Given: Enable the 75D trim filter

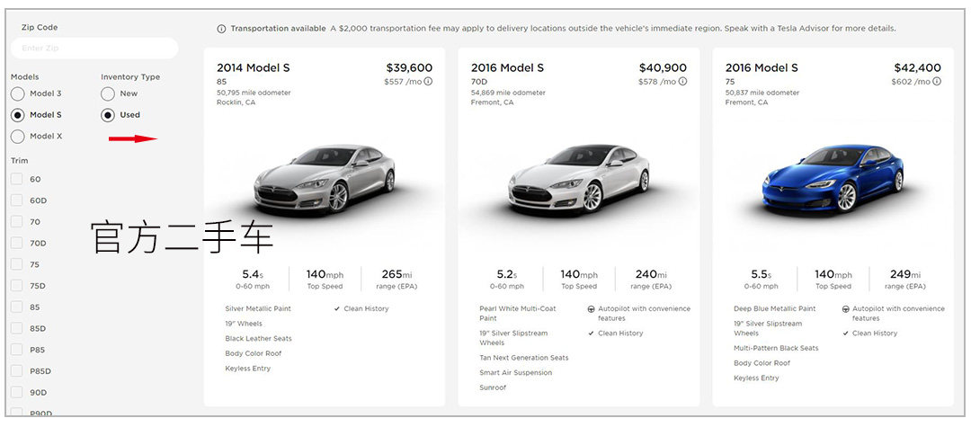Looking at the screenshot, I should 17,286.
